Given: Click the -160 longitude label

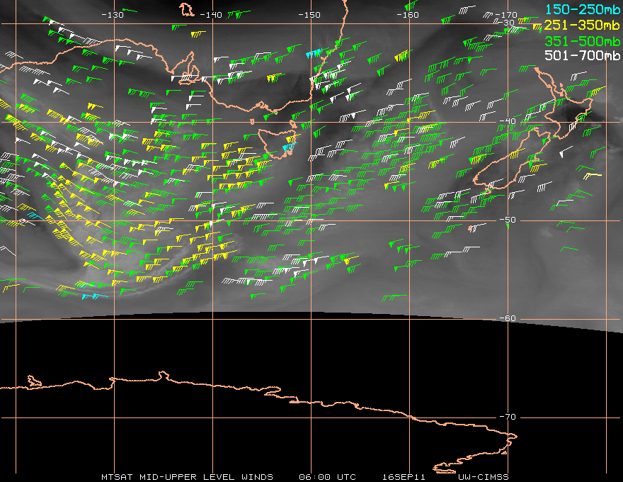Looking at the screenshot, I should coord(408,15).
